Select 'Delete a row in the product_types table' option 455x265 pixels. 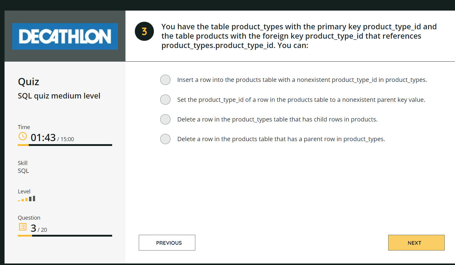tap(165, 119)
